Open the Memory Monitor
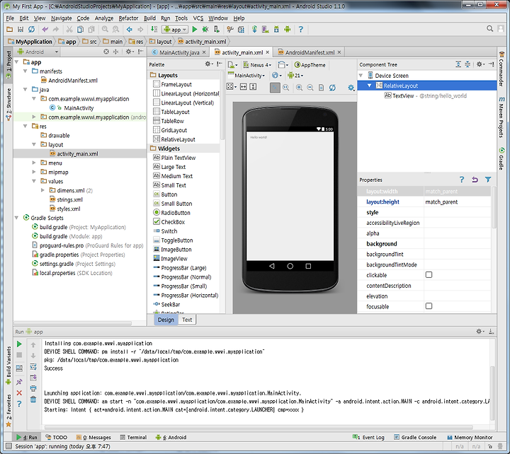This screenshot has width=510, height=454. pyautogui.click(x=470, y=437)
